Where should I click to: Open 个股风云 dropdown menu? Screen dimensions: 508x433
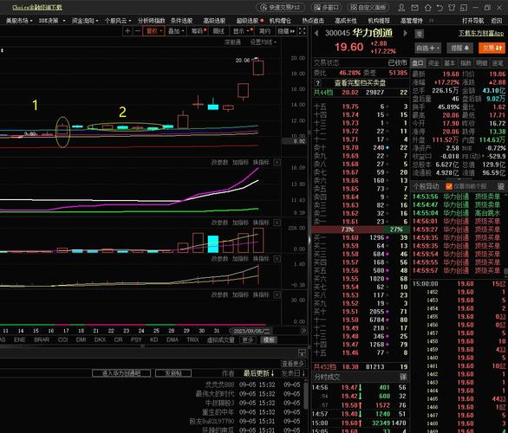[x=118, y=21]
